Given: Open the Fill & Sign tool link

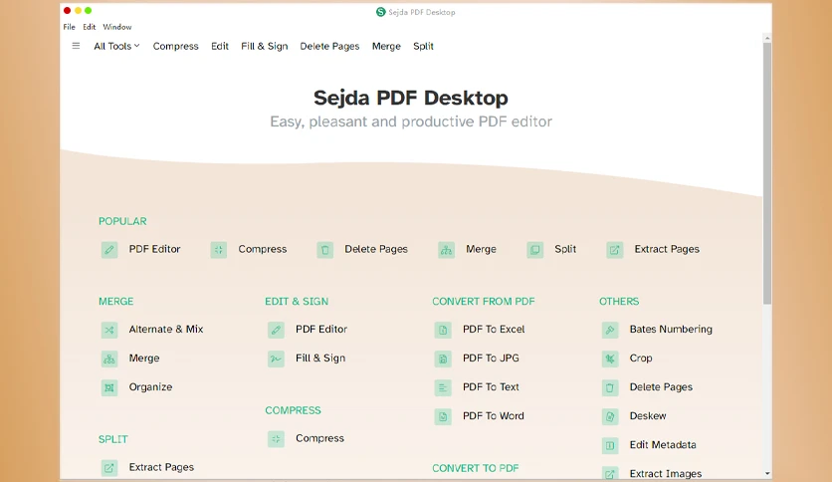Looking at the screenshot, I should (x=320, y=358).
